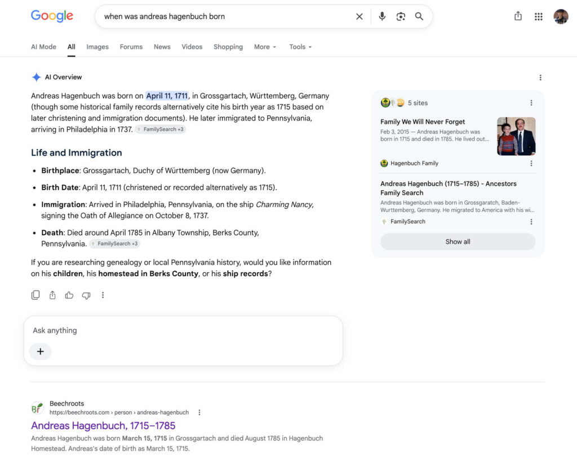Clear the search query with the X icon
Viewport: 577px width, 459px height.
359,16
